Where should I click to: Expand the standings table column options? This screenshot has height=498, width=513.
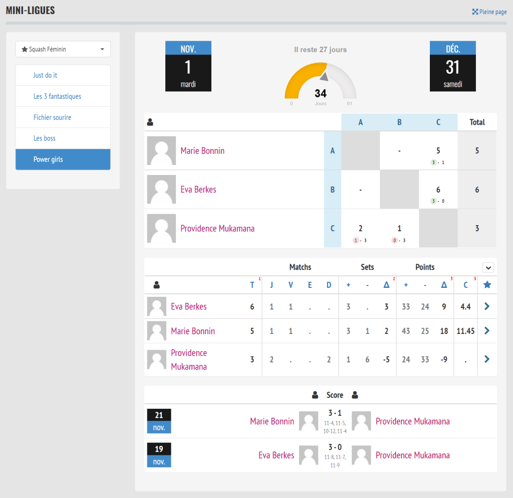point(488,267)
